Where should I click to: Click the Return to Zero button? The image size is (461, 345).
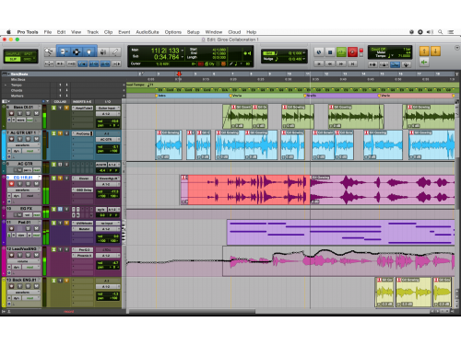(319, 63)
